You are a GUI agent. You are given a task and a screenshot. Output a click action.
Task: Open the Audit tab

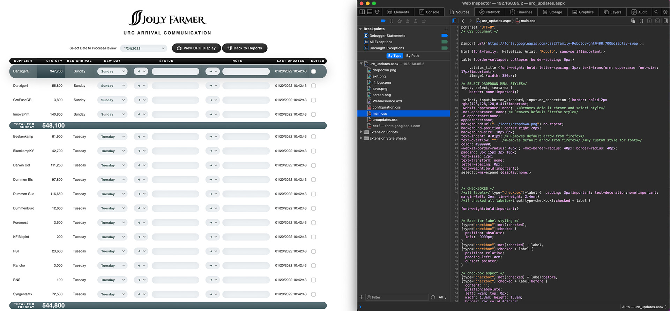(x=639, y=12)
